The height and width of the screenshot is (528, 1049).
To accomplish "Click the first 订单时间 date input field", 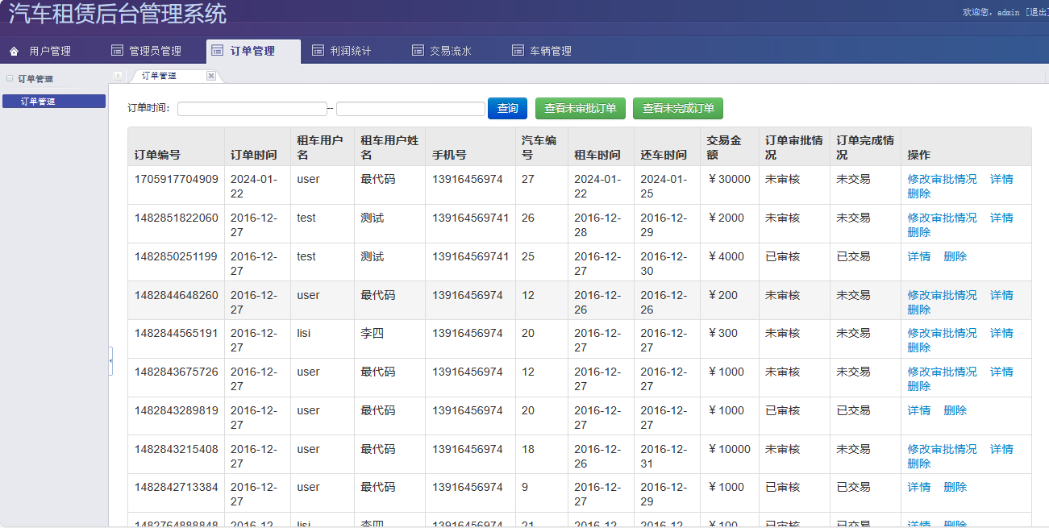I will 252,107.
